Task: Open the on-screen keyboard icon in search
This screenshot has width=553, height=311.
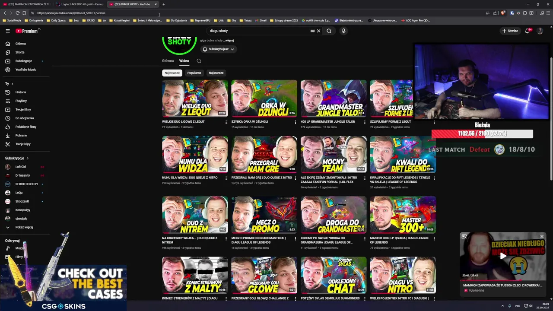Action: 312,31
